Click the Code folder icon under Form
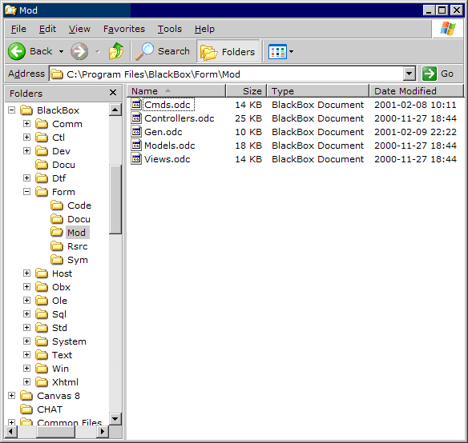Image resolution: width=468 pixels, height=443 pixels. pos(57,206)
